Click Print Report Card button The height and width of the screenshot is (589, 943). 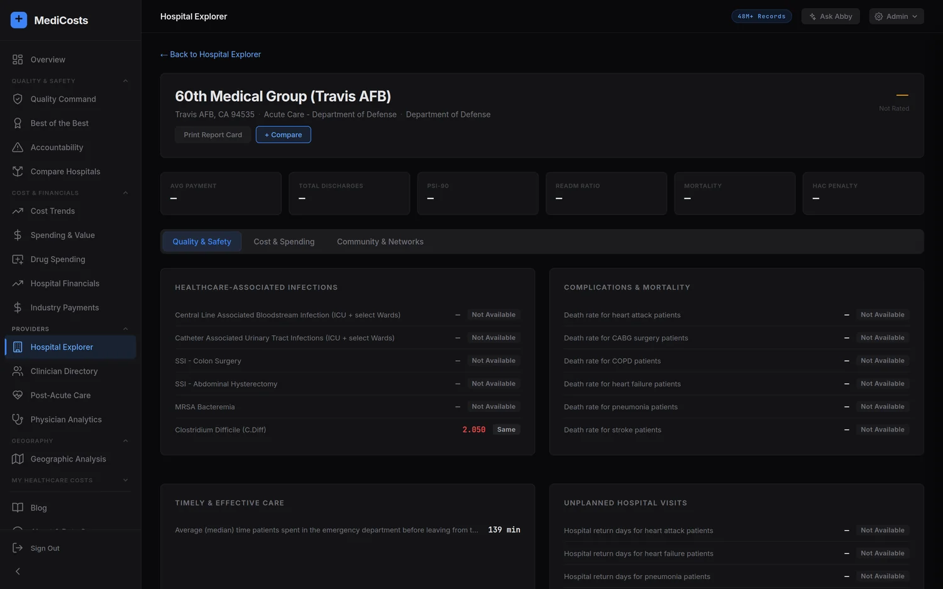click(x=213, y=135)
